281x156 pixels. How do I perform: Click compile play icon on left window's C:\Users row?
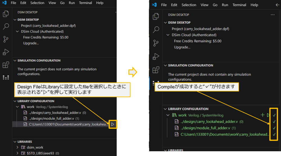coord(113,124)
